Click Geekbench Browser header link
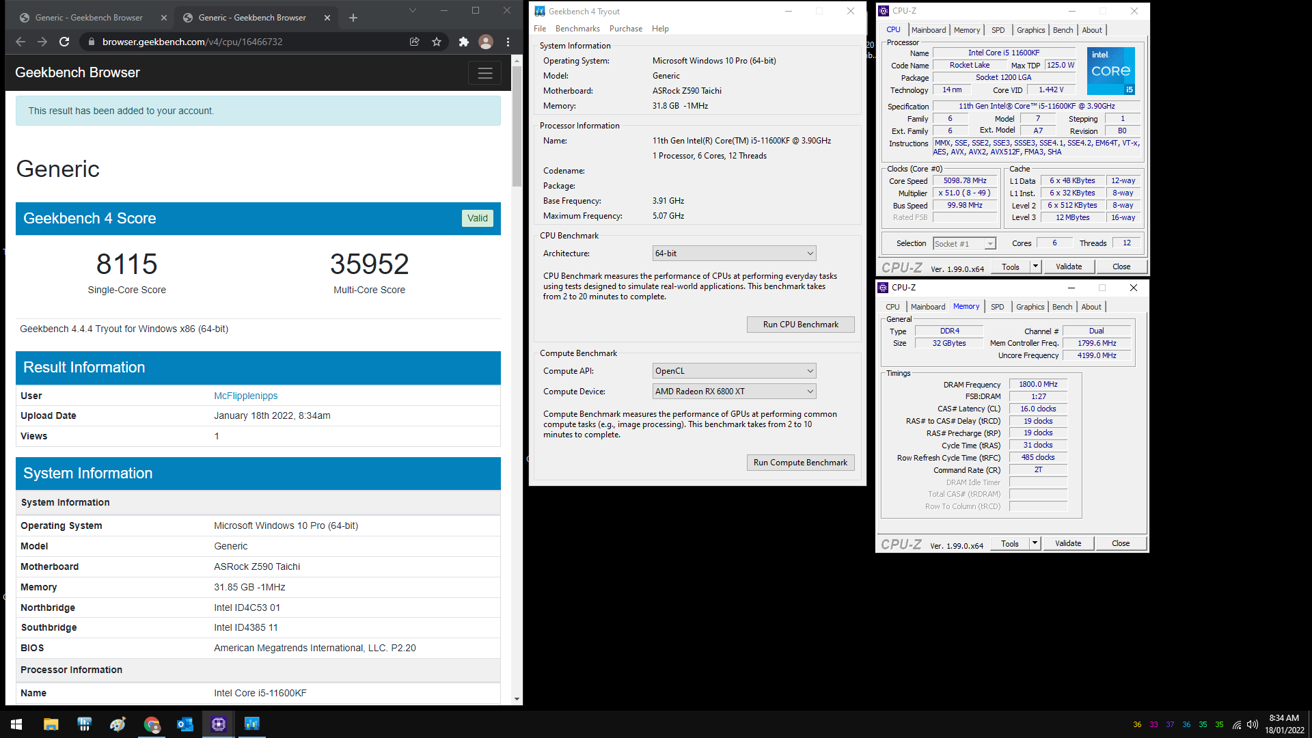The image size is (1312, 738). [x=77, y=72]
